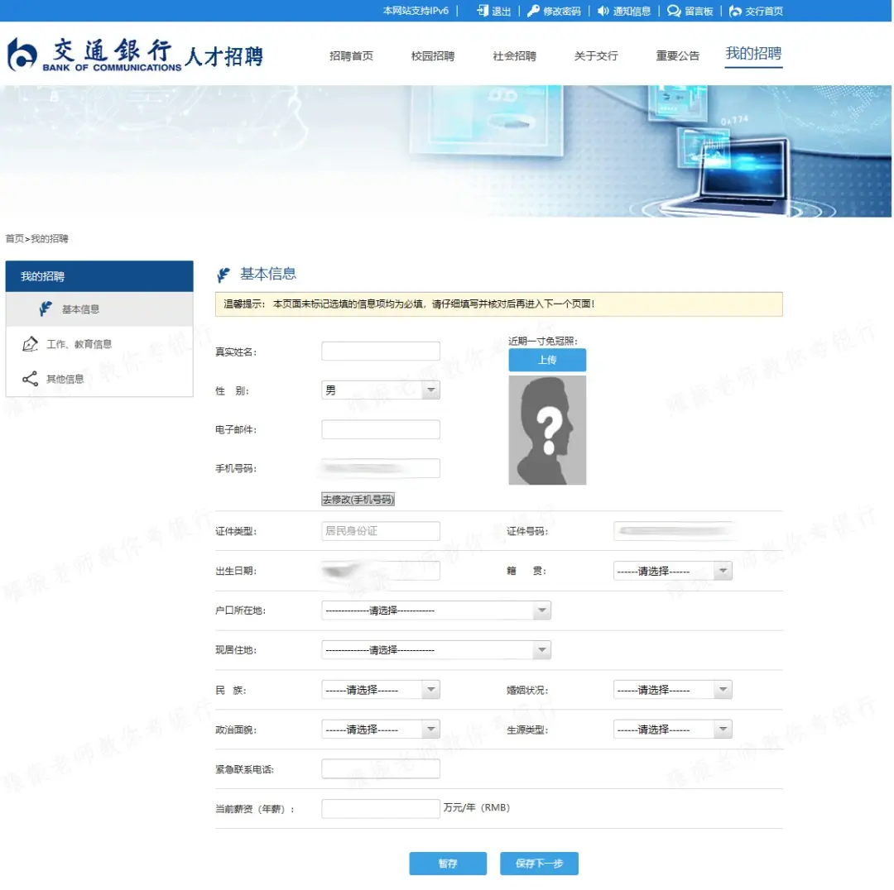Click the speaker notification icon
This screenshot has width=894, height=890.
(603, 10)
